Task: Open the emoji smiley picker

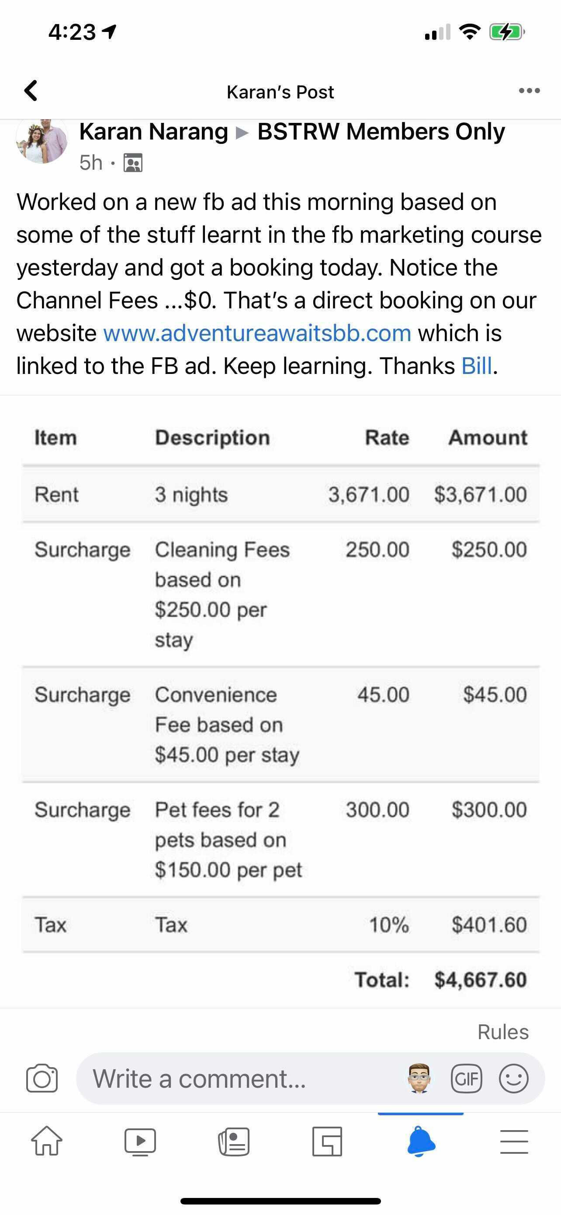Action: pyautogui.click(x=513, y=1078)
